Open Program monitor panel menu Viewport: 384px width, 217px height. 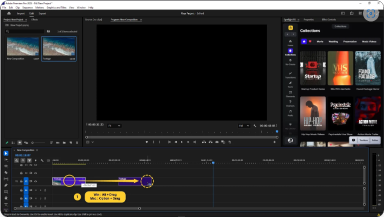141,19
